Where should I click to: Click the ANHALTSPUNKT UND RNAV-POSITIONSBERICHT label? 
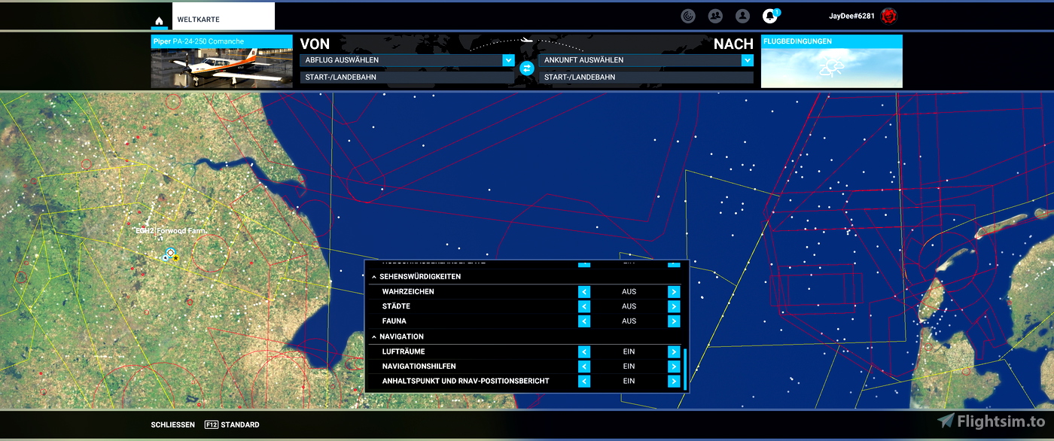(465, 382)
